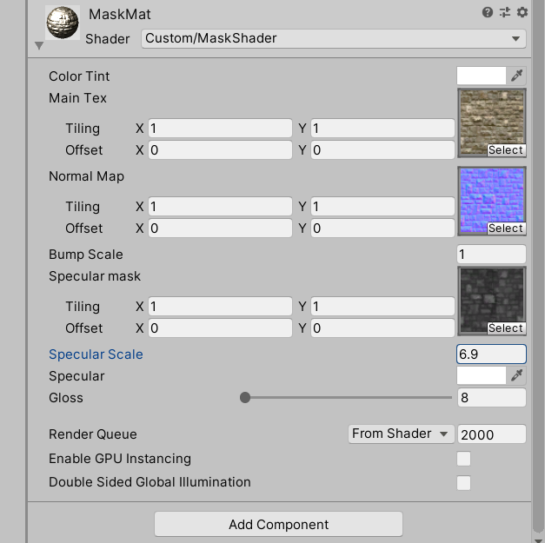The image size is (545, 543).
Task: Click the Gloss slider handle
Action: [x=245, y=397]
